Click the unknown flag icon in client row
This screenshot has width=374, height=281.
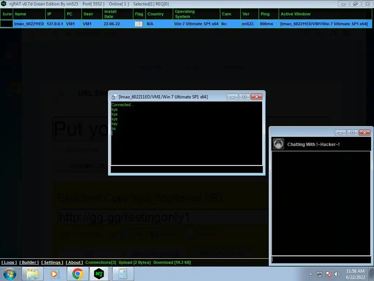pos(139,24)
